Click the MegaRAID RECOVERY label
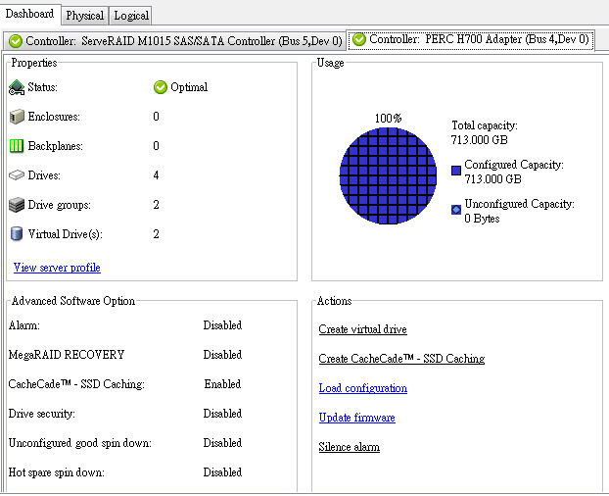609x496 pixels. [67, 355]
